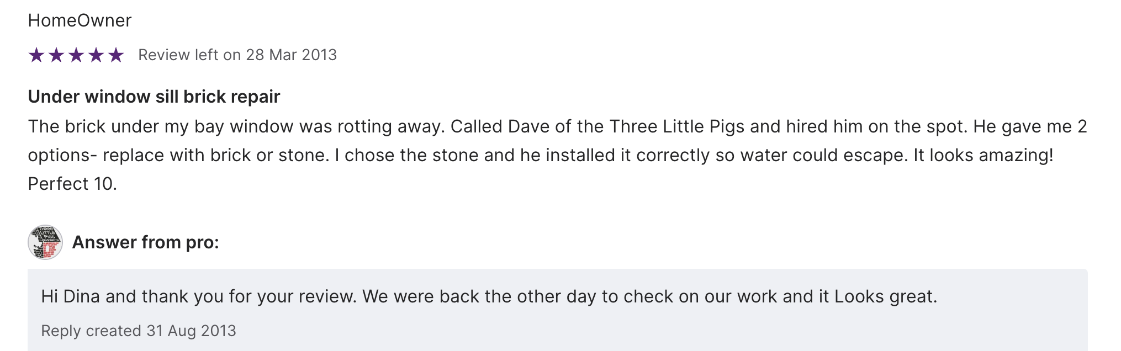Click the "Answer from pro:" heading

[x=146, y=242]
